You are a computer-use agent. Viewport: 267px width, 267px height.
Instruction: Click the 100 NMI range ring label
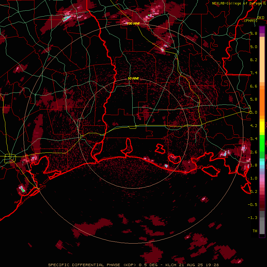133,23
